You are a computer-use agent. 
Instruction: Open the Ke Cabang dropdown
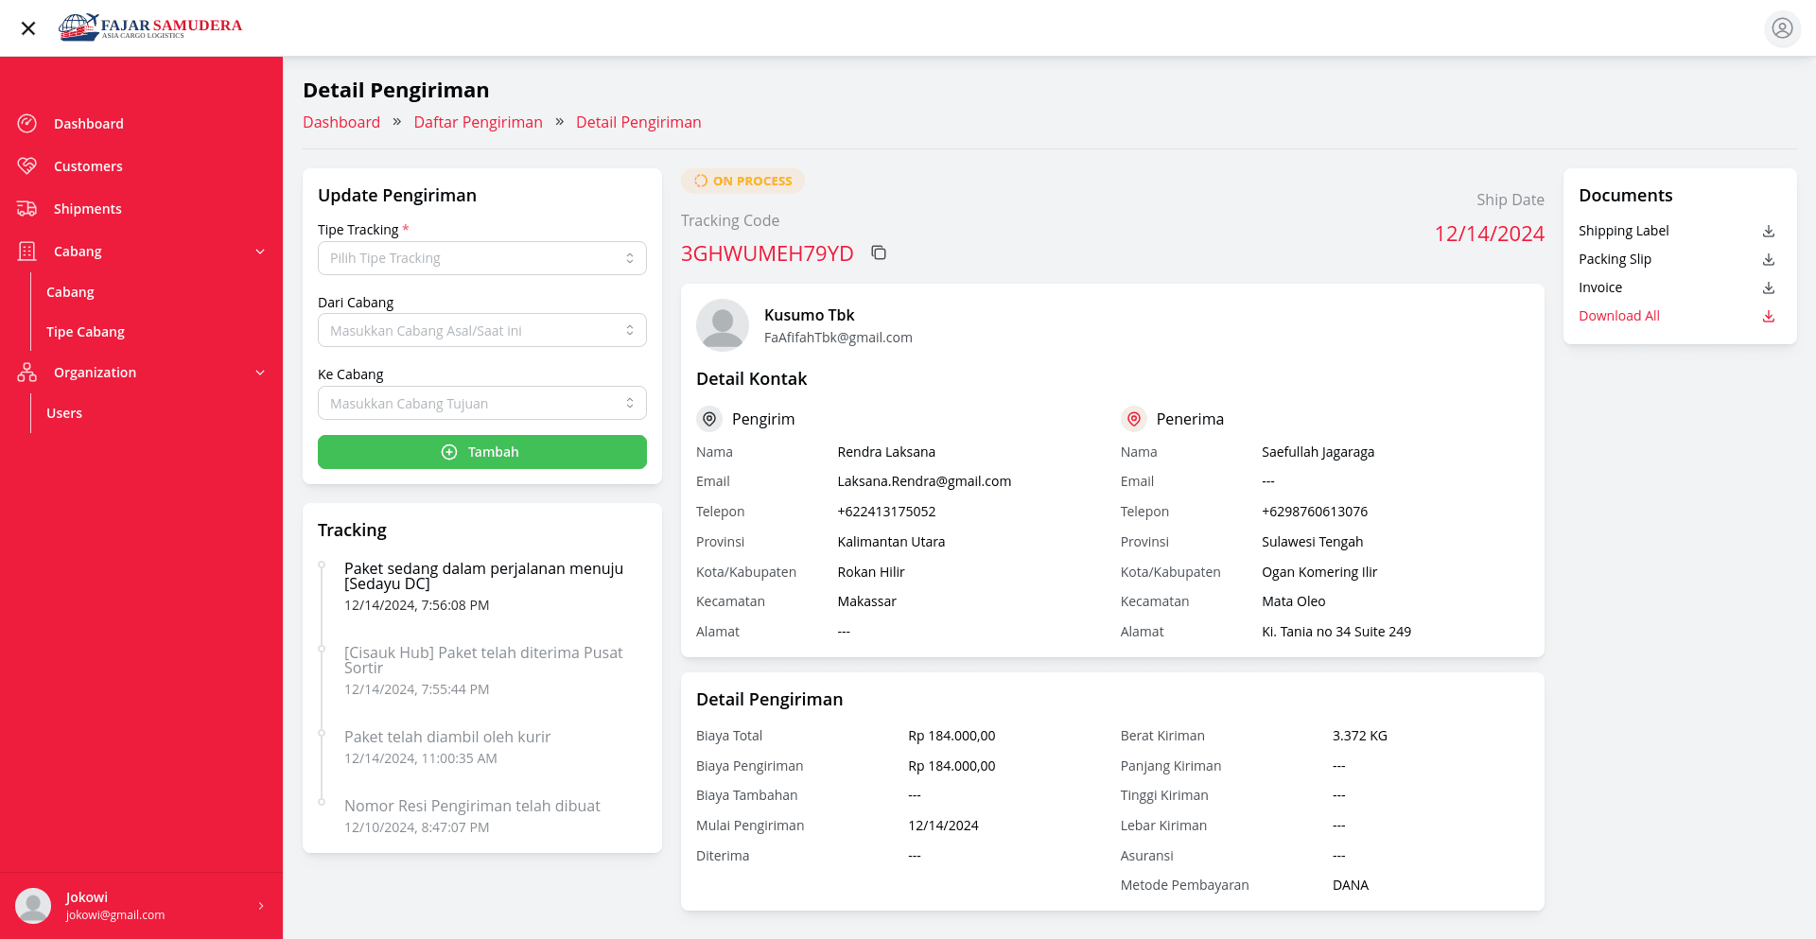click(x=481, y=404)
